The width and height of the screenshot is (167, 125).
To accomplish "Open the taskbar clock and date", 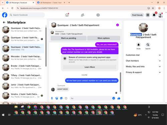I will tap(155, 115).
